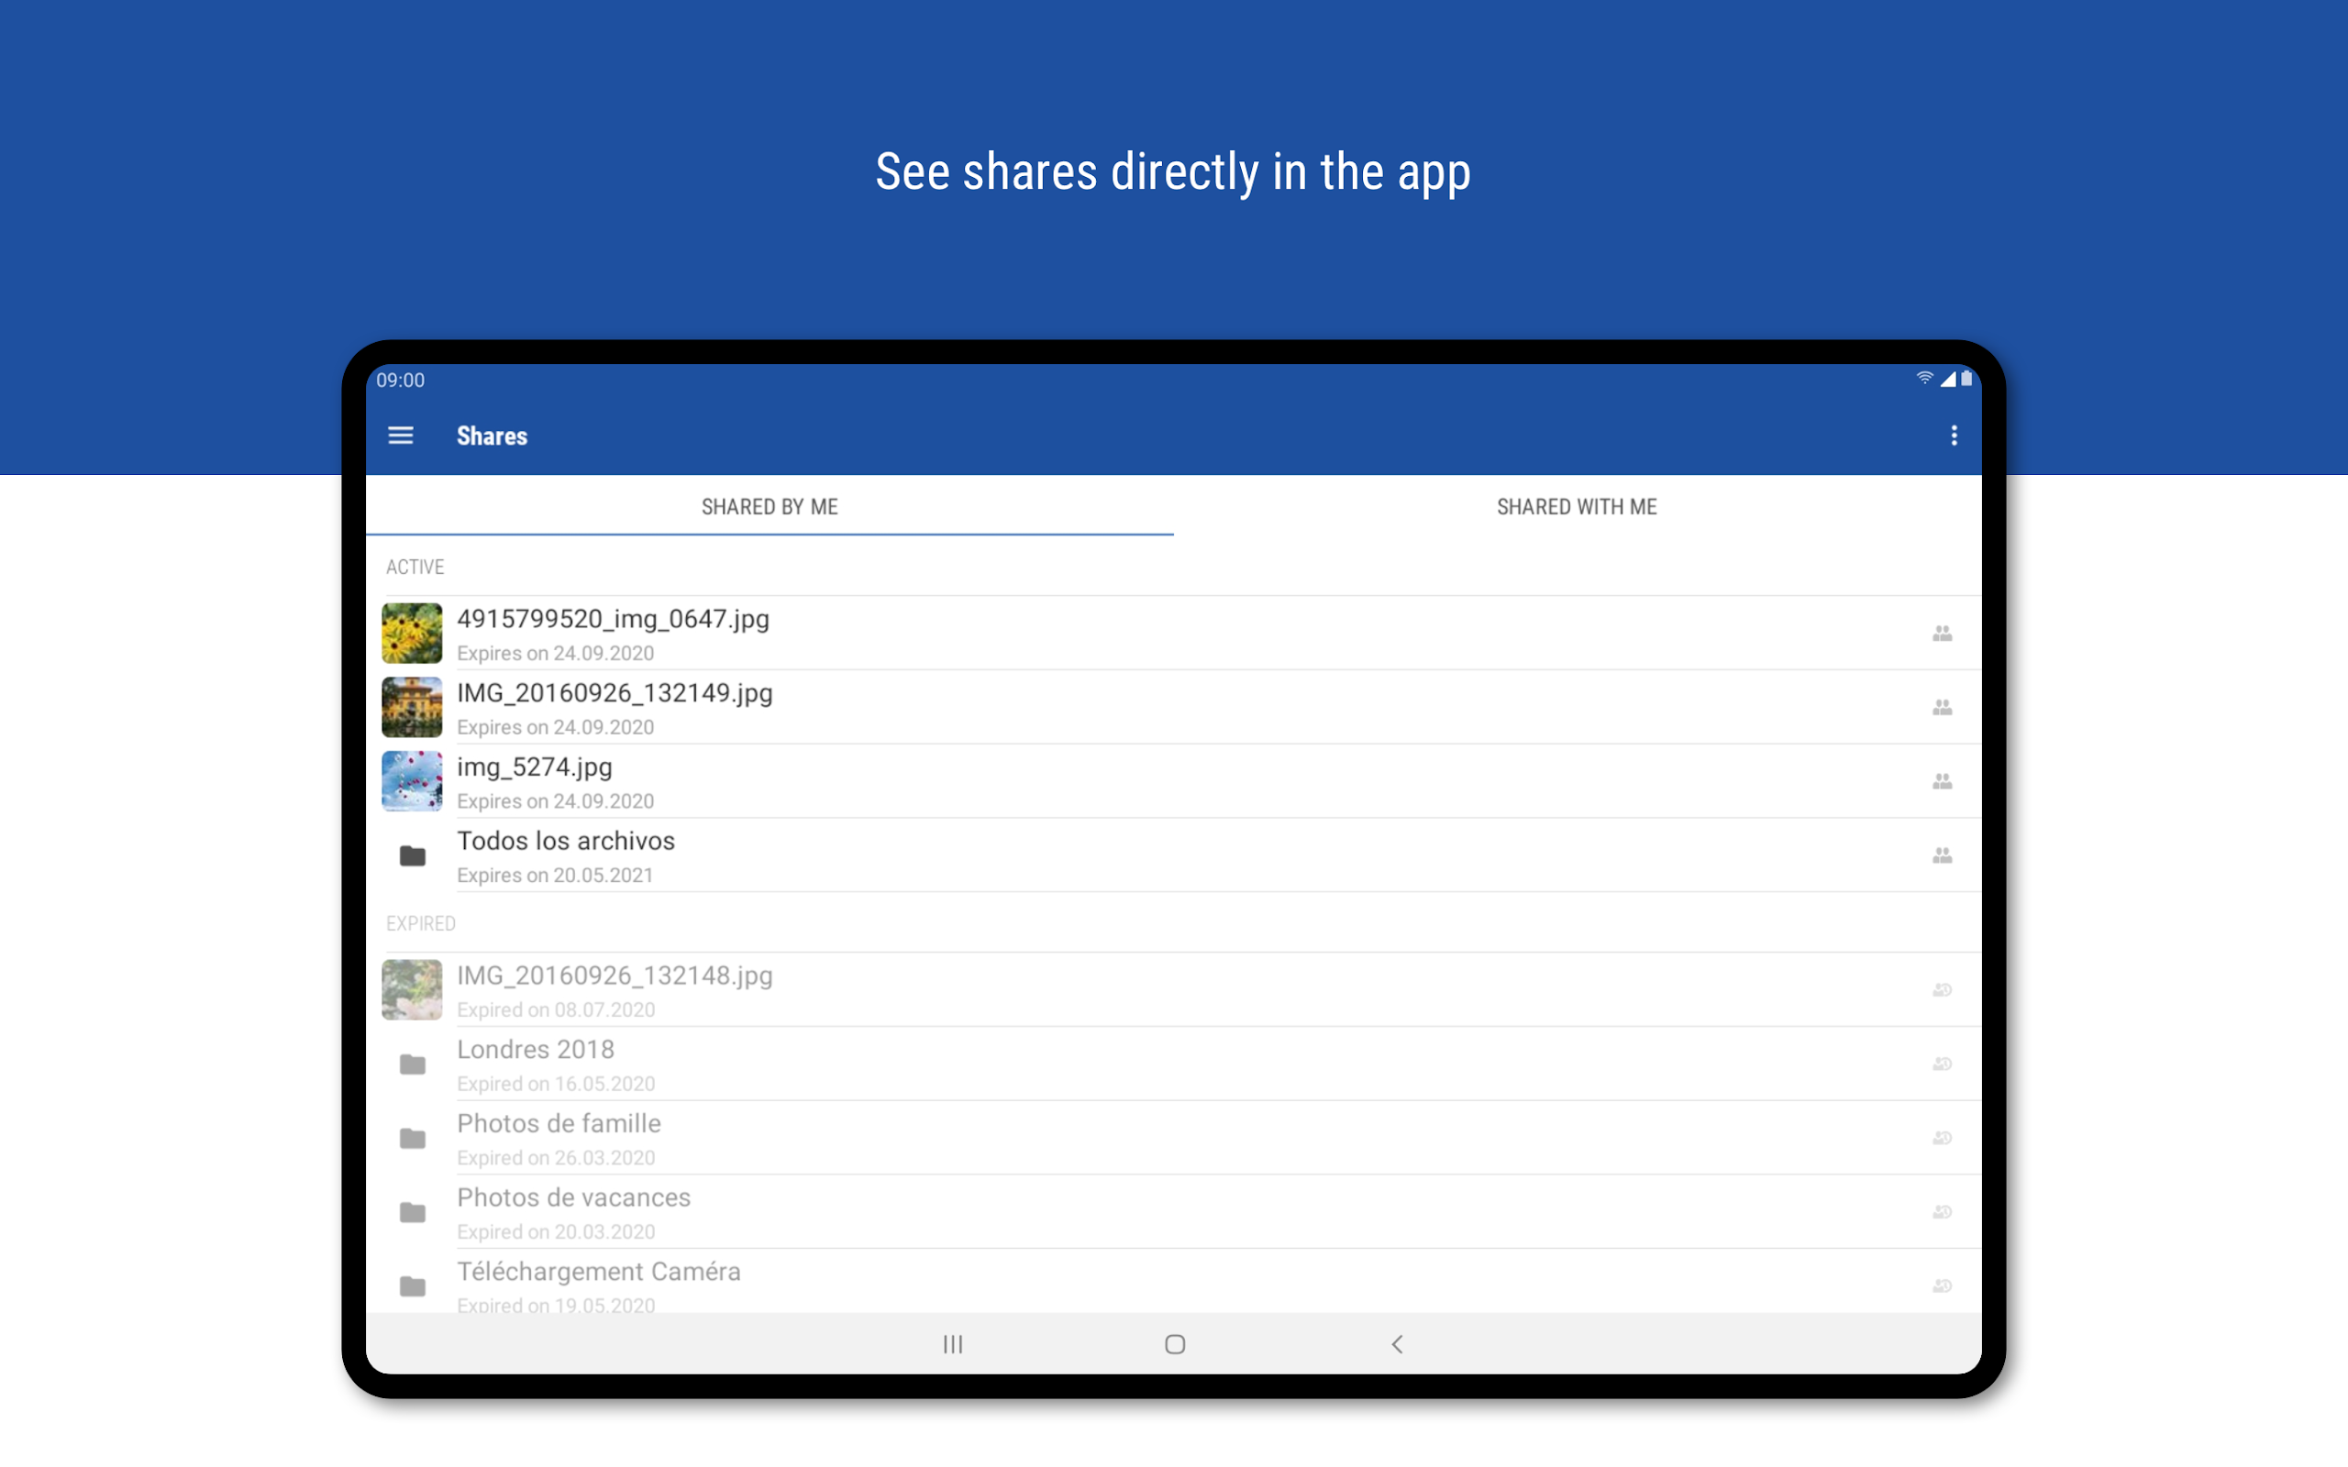
Task: Click 'Expired on 16.05.2020' text
Action: 556,1084
